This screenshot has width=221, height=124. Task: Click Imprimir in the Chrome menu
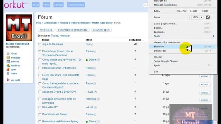183,32
